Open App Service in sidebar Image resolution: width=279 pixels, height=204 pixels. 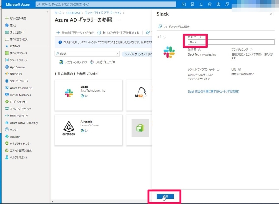click(x=15, y=67)
